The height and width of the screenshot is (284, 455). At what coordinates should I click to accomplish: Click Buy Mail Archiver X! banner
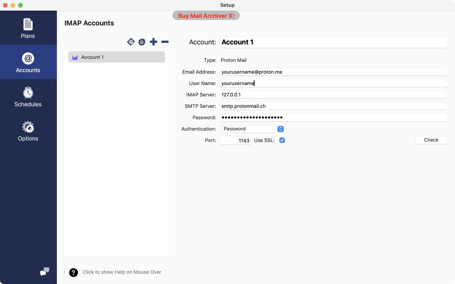pos(206,15)
